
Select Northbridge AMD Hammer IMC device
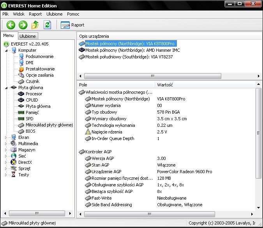coord(132,50)
